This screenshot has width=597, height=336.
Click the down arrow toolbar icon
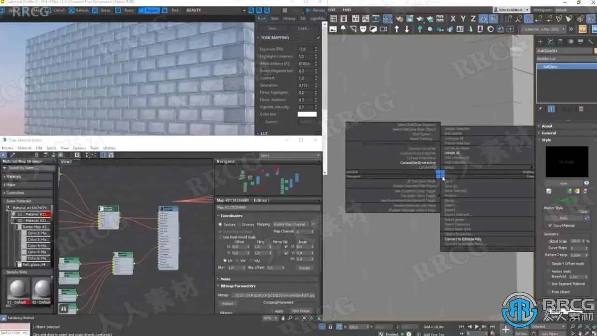pos(407,29)
